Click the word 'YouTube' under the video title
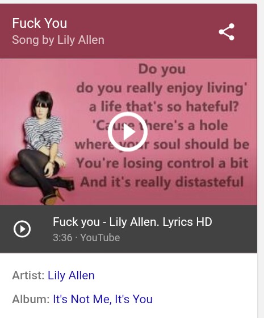Viewport: 264px width, 318px height. (x=100, y=237)
